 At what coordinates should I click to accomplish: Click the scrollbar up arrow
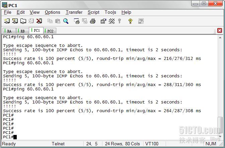(220, 38)
